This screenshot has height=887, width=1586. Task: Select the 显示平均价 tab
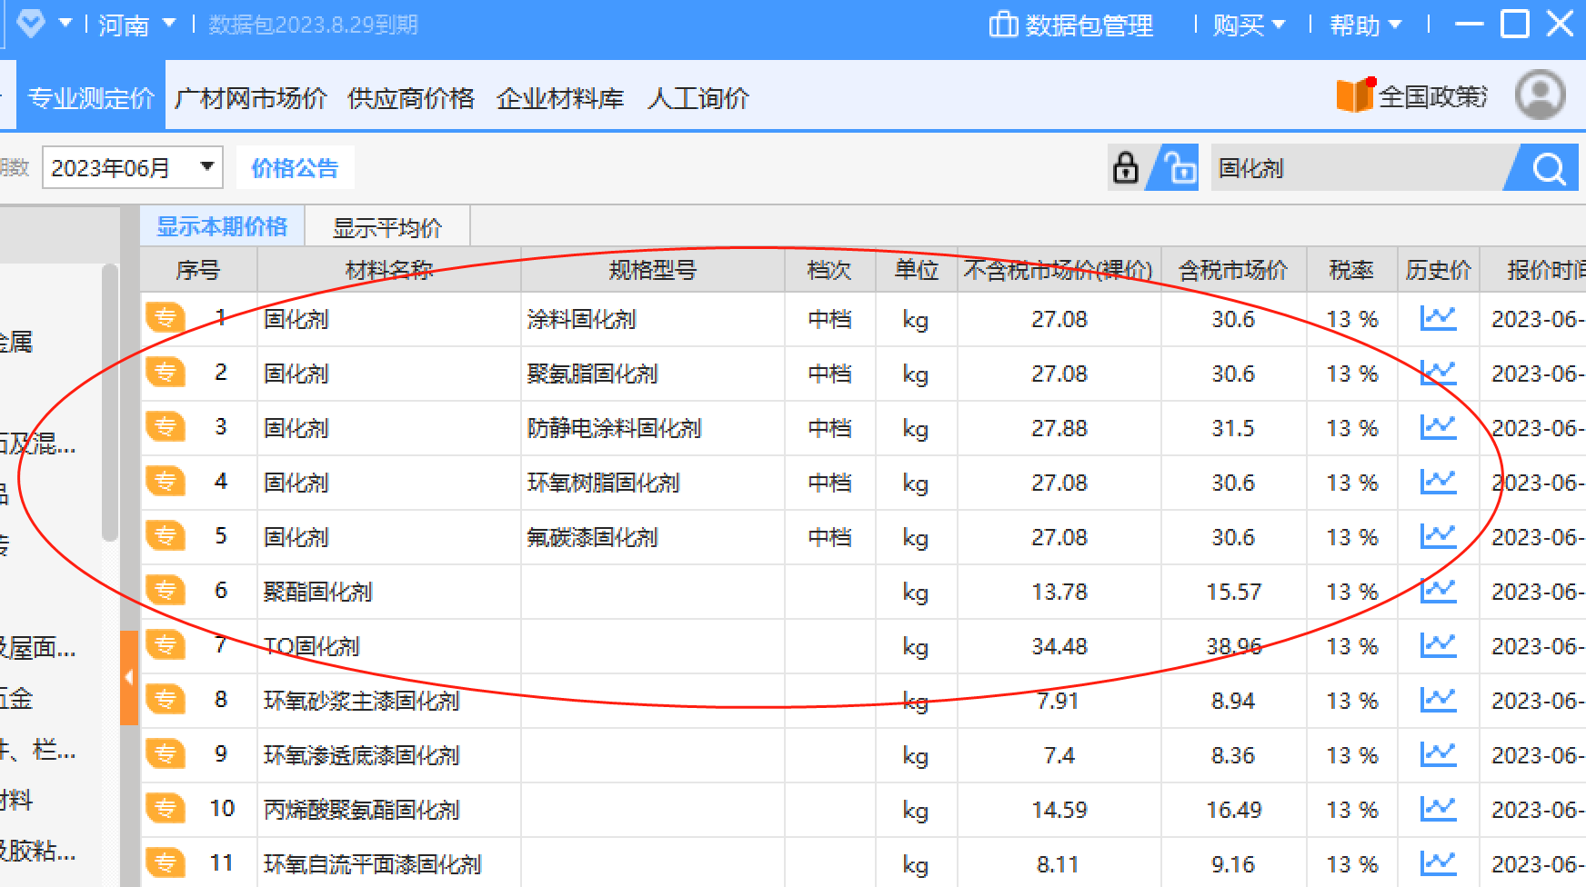pyautogui.click(x=387, y=227)
